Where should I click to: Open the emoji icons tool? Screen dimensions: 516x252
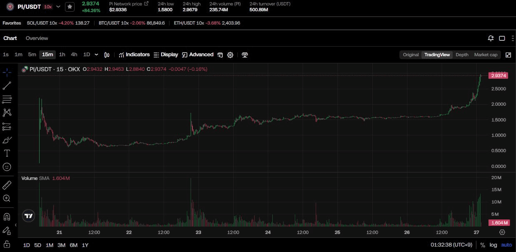(x=7, y=167)
